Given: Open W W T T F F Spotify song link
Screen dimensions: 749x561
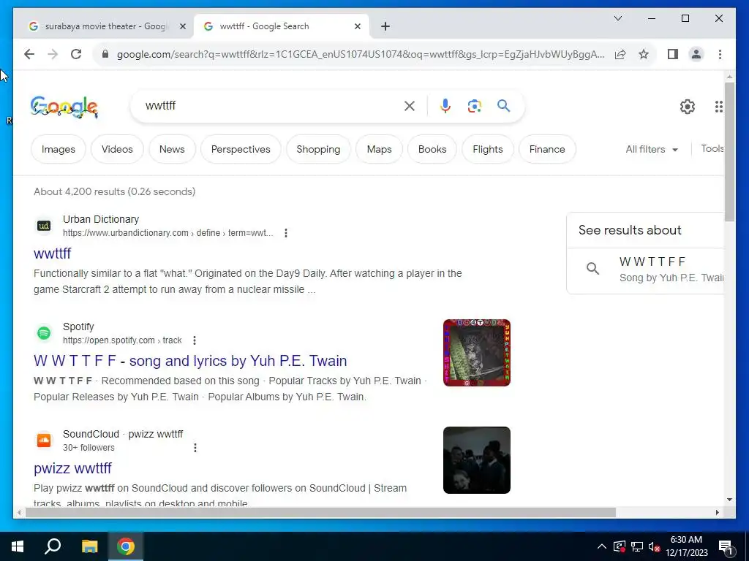Looking at the screenshot, I should (x=190, y=361).
